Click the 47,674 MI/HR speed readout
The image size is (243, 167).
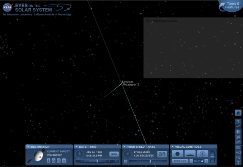142,152
